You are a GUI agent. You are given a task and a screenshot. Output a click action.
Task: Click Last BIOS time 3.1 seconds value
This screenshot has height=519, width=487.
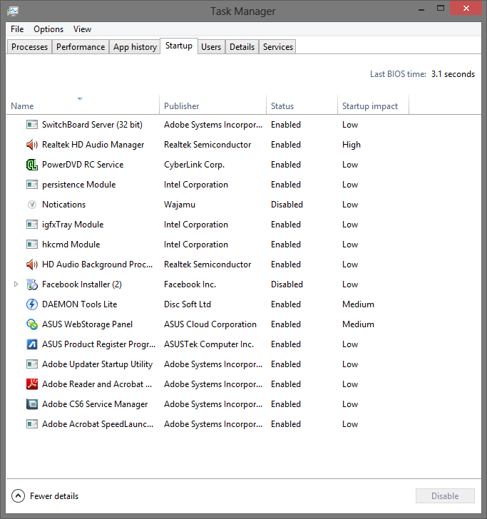453,74
